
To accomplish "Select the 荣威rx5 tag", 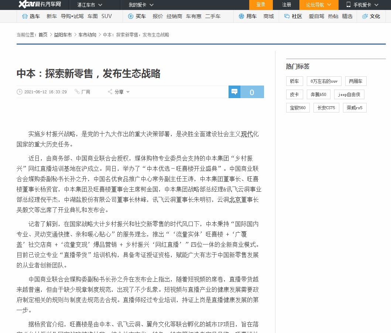I will [354, 108].
